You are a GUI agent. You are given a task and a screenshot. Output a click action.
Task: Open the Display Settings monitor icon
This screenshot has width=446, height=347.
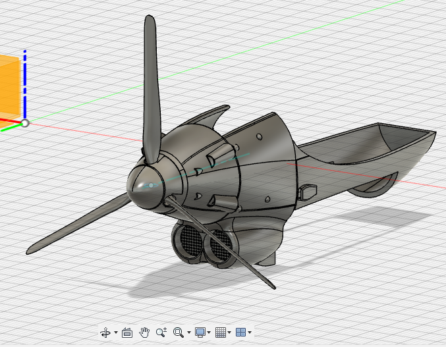pyautogui.click(x=200, y=333)
